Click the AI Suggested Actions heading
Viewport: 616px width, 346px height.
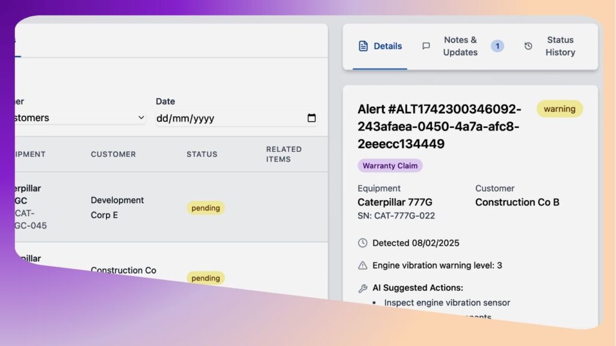pos(417,288)
